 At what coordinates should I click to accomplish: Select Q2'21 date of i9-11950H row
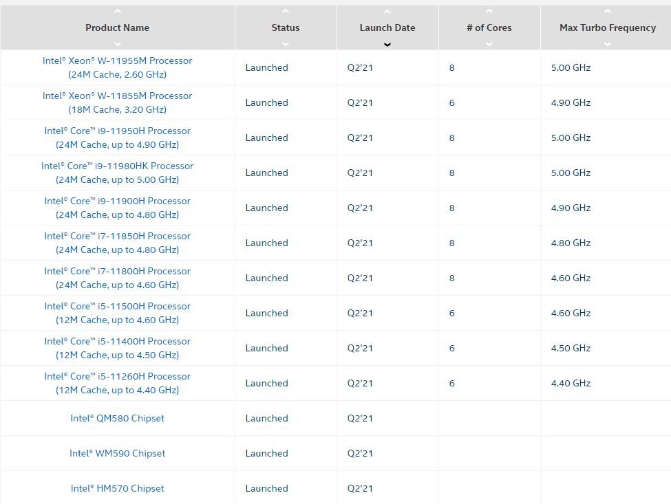pyautogui.click(x=360, y=138)
